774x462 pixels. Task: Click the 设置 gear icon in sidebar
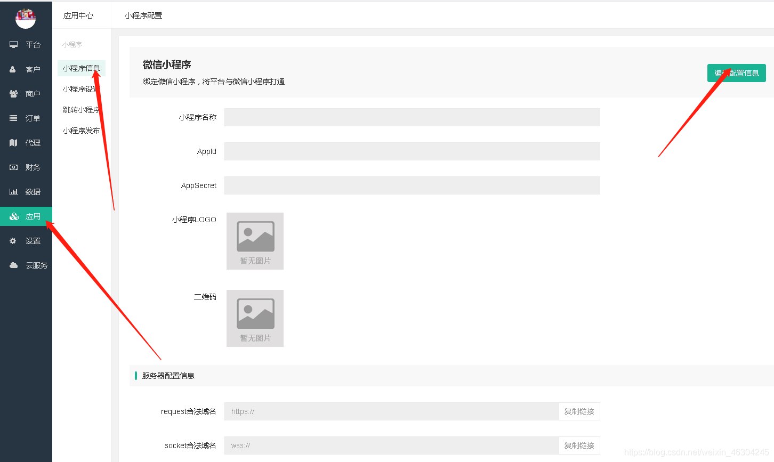click(x=13, y=241)
